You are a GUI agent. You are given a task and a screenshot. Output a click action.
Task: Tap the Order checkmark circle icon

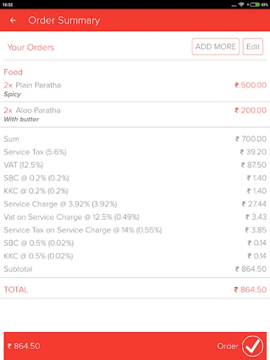[252, 346]
